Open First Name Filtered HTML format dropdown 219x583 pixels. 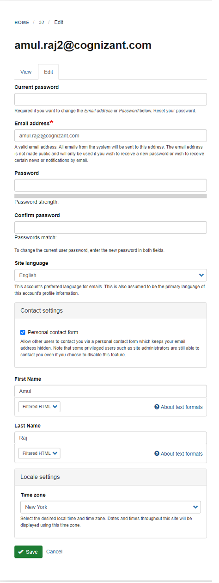pos(39,407)
